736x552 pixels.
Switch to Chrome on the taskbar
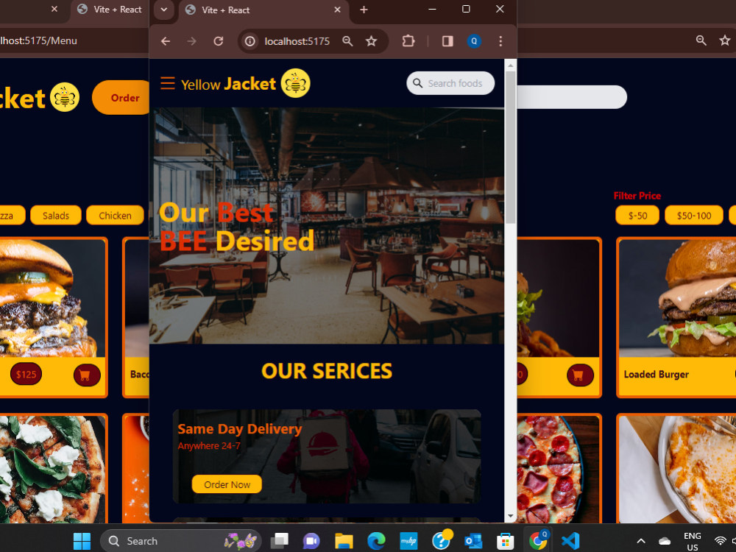tap(538, 541)
